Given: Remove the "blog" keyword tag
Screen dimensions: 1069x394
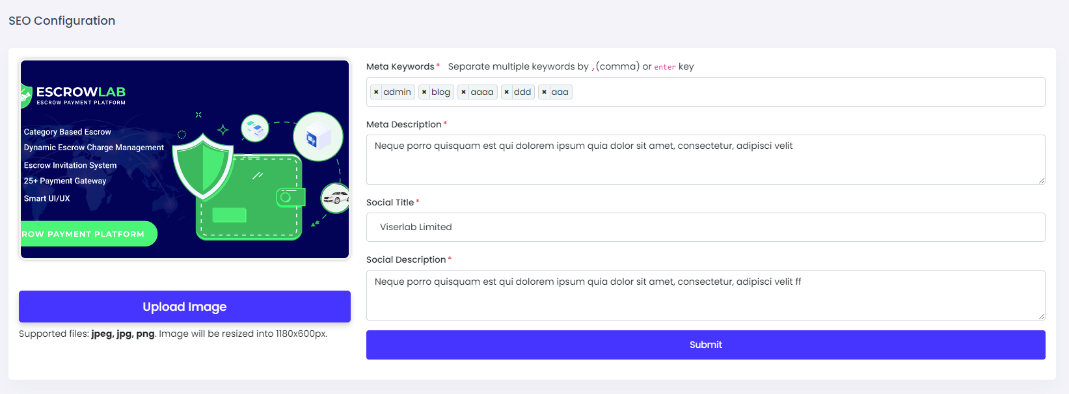Looking at the screenshot, I should point(424,92).
